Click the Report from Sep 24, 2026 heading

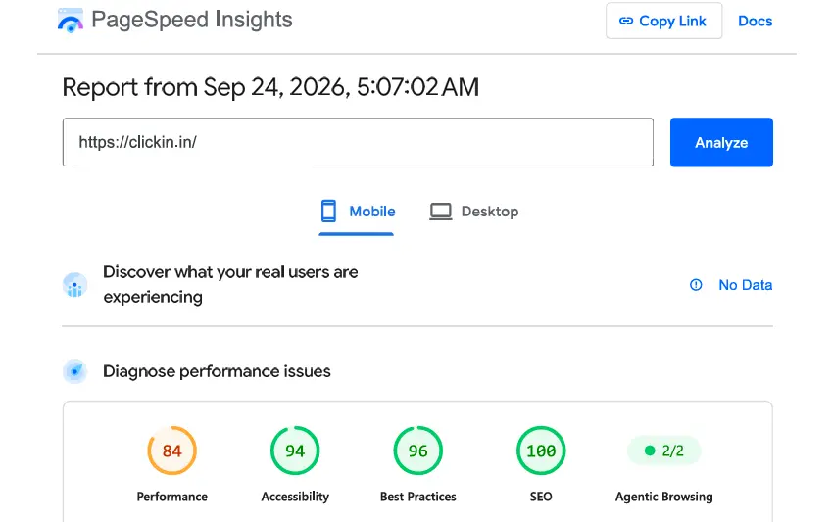[x=270, y=87]
